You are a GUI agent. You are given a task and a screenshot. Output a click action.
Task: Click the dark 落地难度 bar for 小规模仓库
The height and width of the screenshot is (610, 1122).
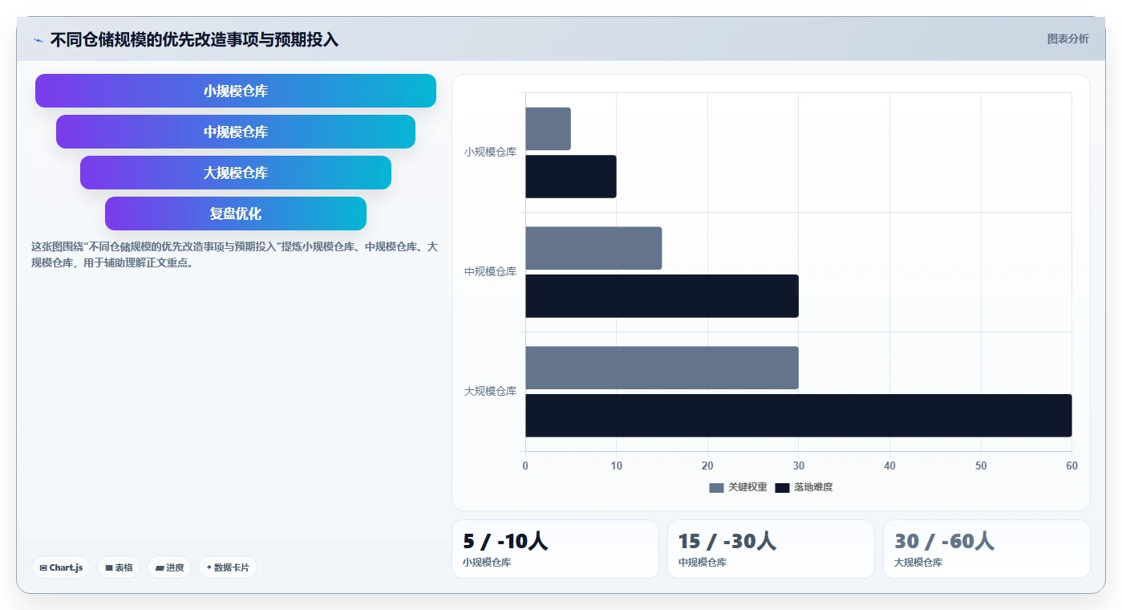point(571,177)
